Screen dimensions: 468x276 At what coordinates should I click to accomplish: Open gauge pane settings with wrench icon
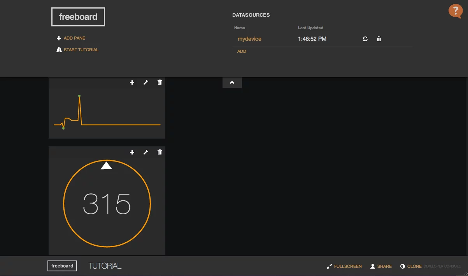[x=146, y=152]
